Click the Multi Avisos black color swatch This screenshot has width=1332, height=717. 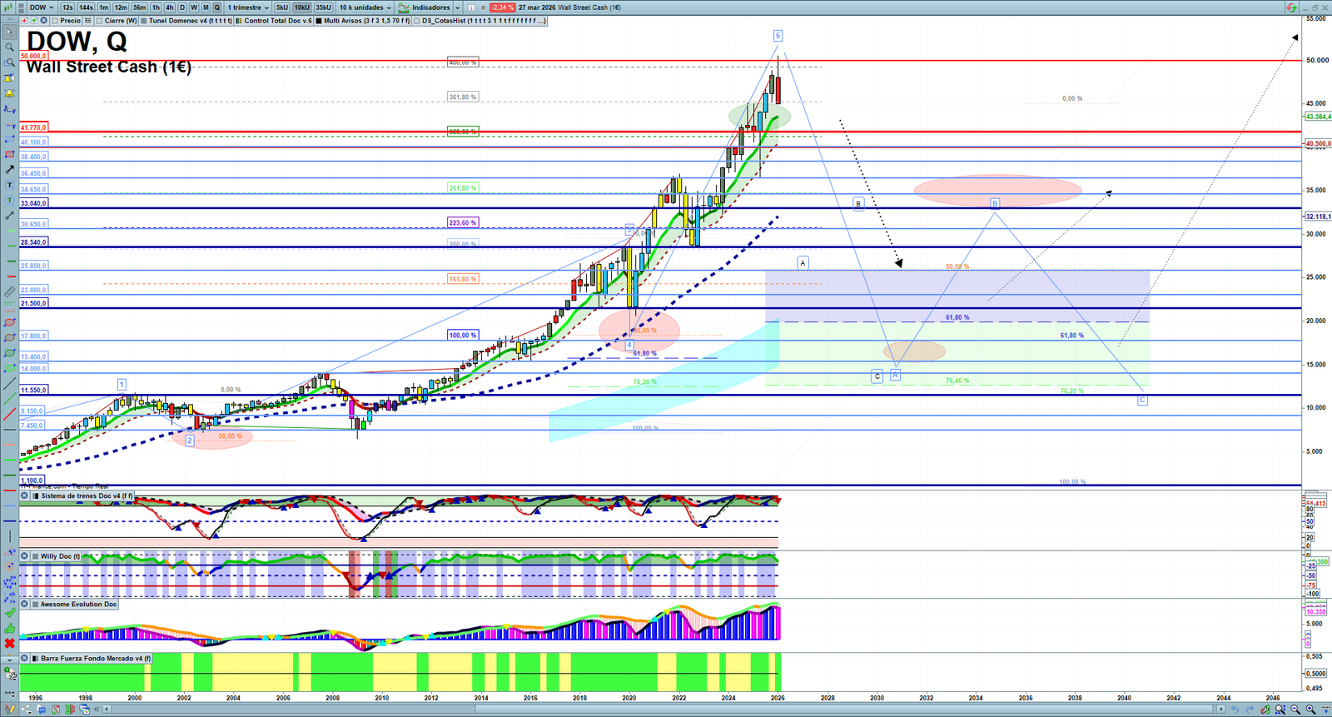pyautogui.click(x=319, y=21)
